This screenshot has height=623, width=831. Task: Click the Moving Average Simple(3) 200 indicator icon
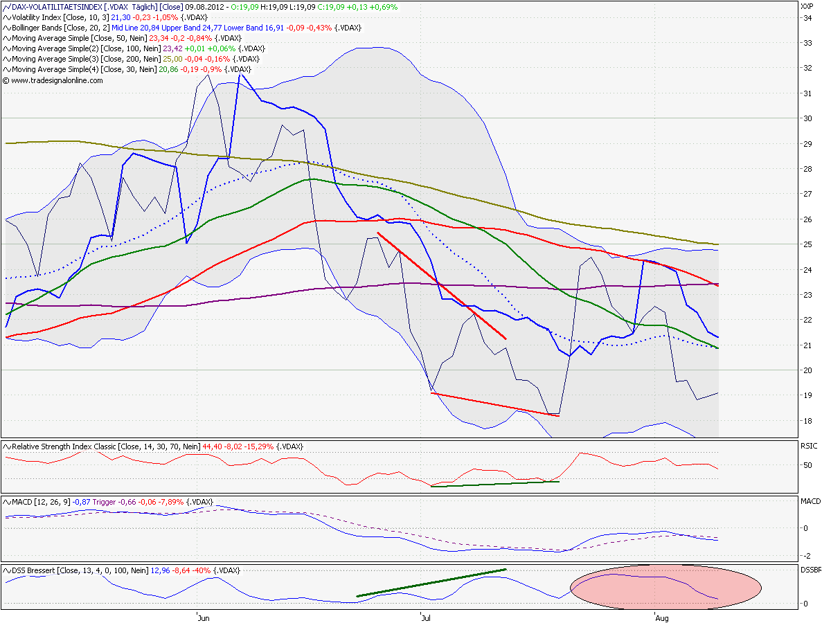(x=6, y=59)
